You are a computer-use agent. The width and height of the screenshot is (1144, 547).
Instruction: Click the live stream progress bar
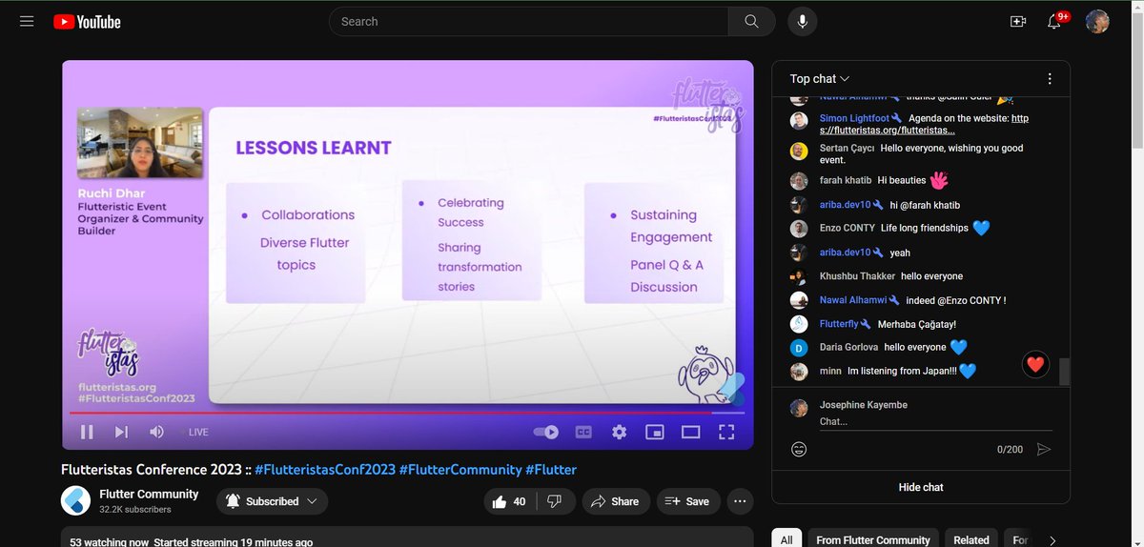point(407,413)
